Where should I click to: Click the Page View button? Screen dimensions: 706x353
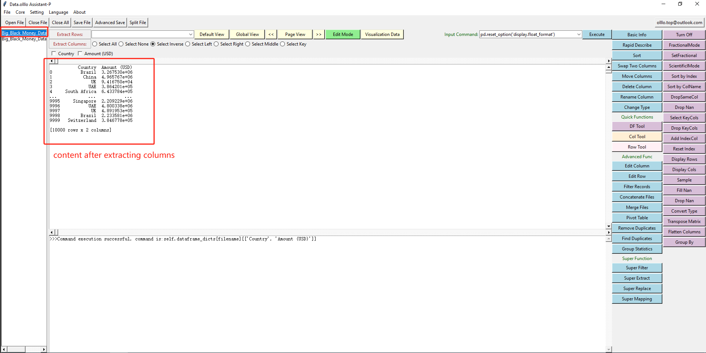pyautogui.click(x=295, y=34)
